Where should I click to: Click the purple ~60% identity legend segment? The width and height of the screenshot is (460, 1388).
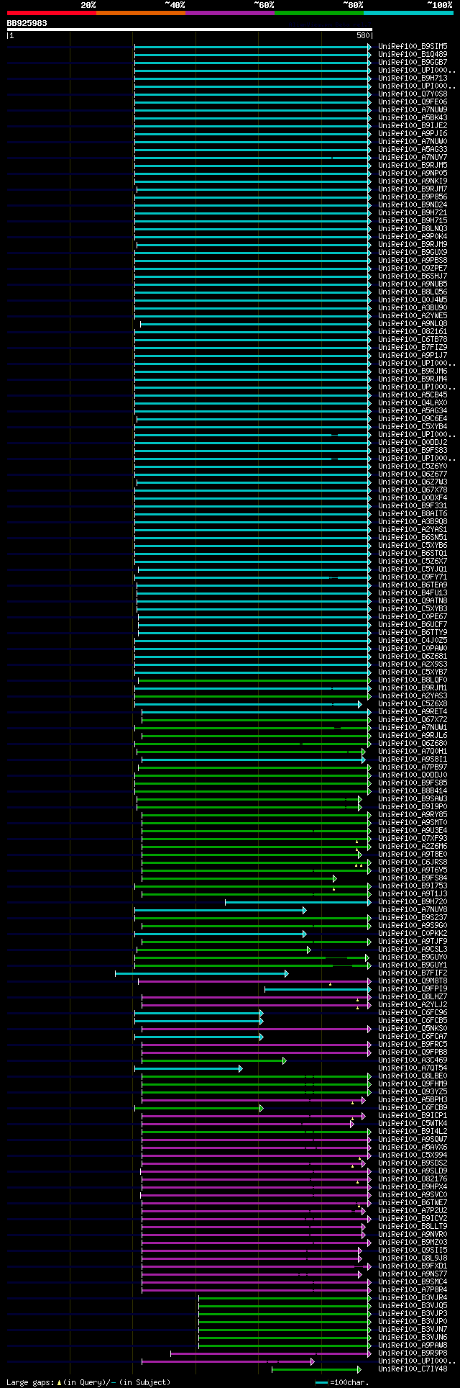[229, 13]
